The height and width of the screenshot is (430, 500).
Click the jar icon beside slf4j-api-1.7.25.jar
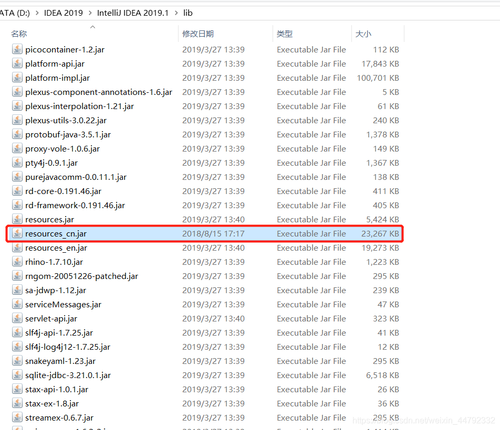(x=17, y=332)
